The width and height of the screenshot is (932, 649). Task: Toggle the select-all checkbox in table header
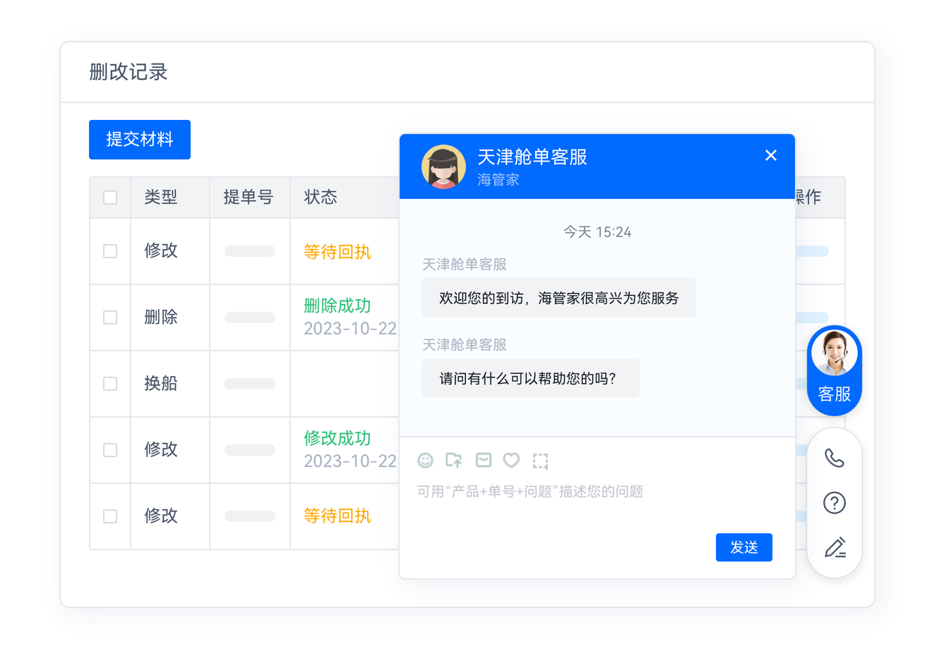[110, 198]
